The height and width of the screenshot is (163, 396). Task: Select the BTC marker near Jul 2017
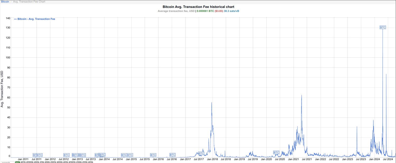(201, 153)
